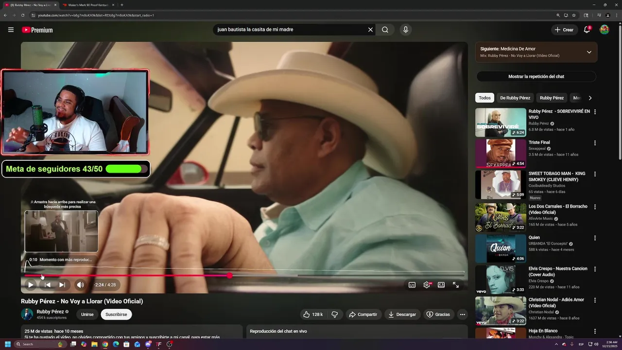
Task: Open a new browser tab
Action: 121,5
